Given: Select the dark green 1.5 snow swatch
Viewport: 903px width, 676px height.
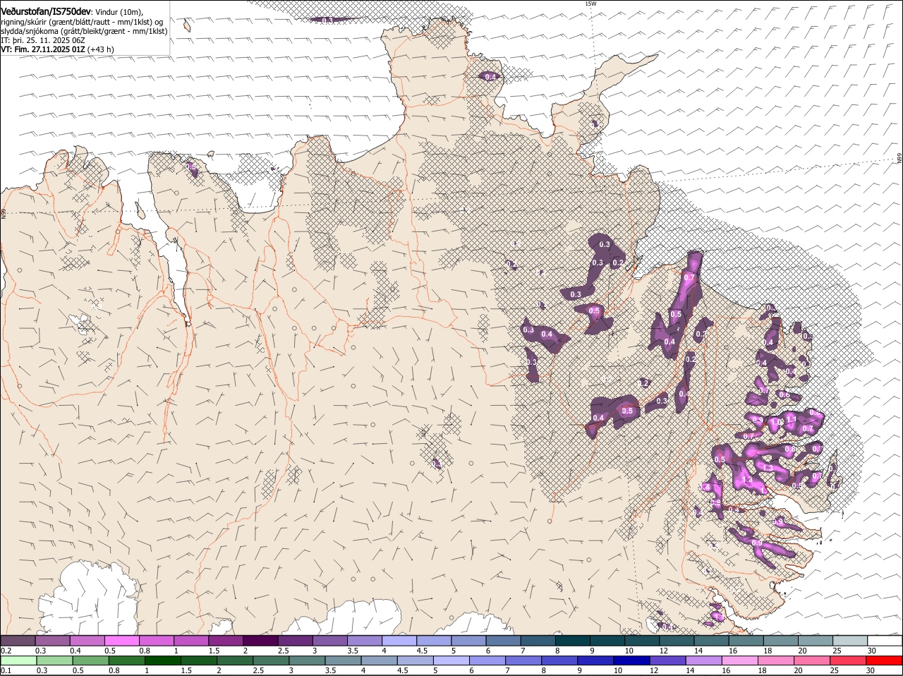Looking at the screenshot, I should pos(198,660).
